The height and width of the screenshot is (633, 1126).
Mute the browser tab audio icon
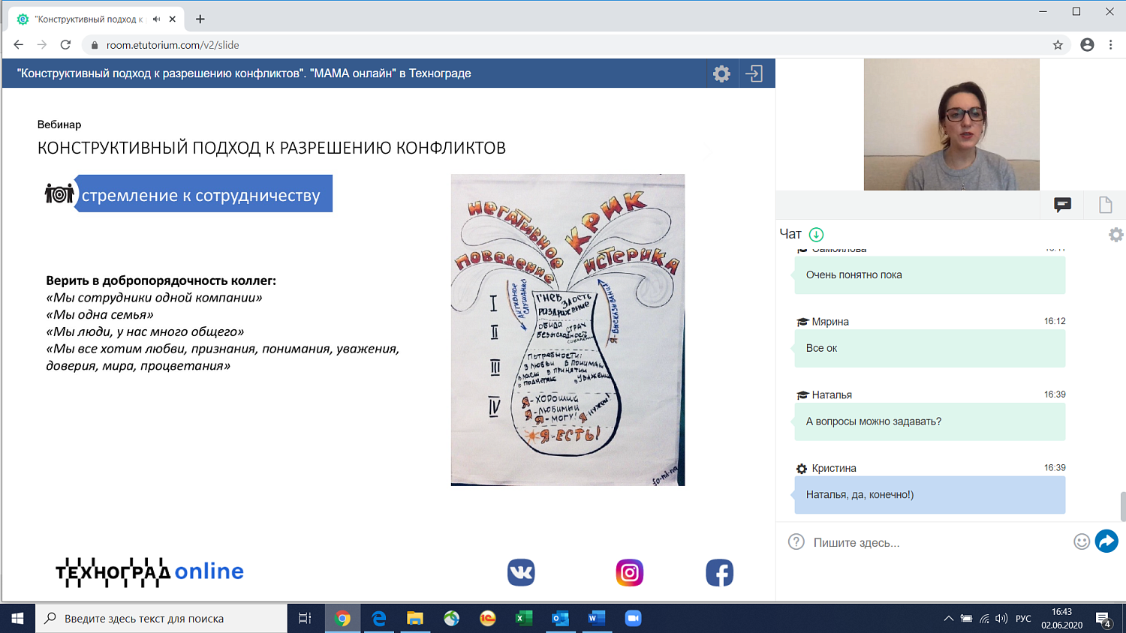156,19
